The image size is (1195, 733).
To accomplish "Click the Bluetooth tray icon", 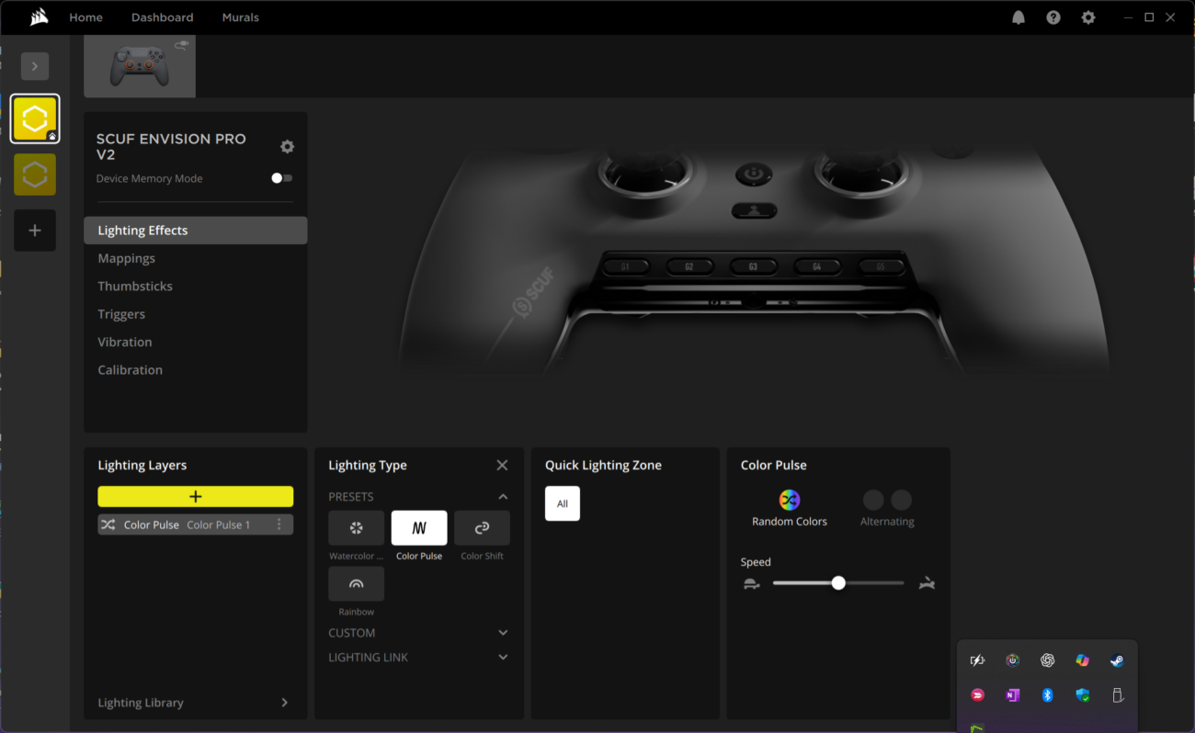I will point(1047,695).
